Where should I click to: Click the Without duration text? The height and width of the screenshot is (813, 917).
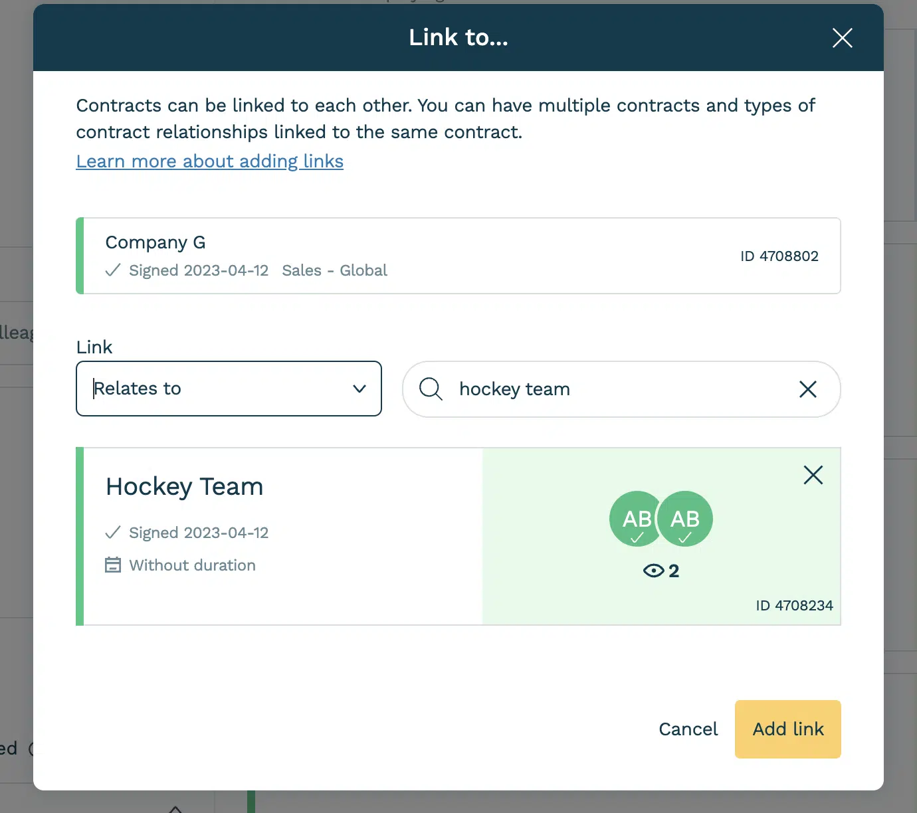pyautogui.click(x=192, y=565)
